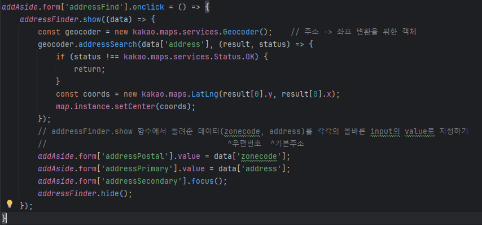Click the result parameter in the addressSearch callback
This screenshot has height=225, width=482.
coord(236,44)
